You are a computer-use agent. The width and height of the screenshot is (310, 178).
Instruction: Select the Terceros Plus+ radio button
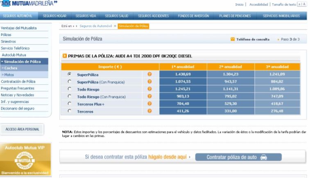(x=69, y=104)
